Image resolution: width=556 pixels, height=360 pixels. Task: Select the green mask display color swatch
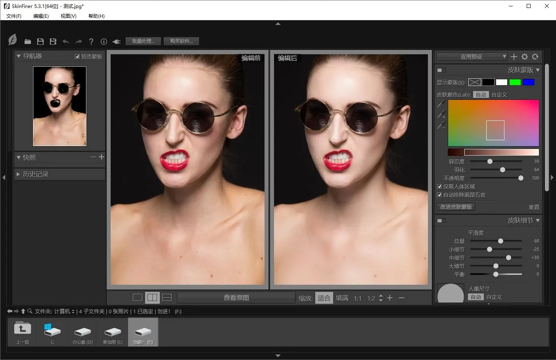pos(515,82)
